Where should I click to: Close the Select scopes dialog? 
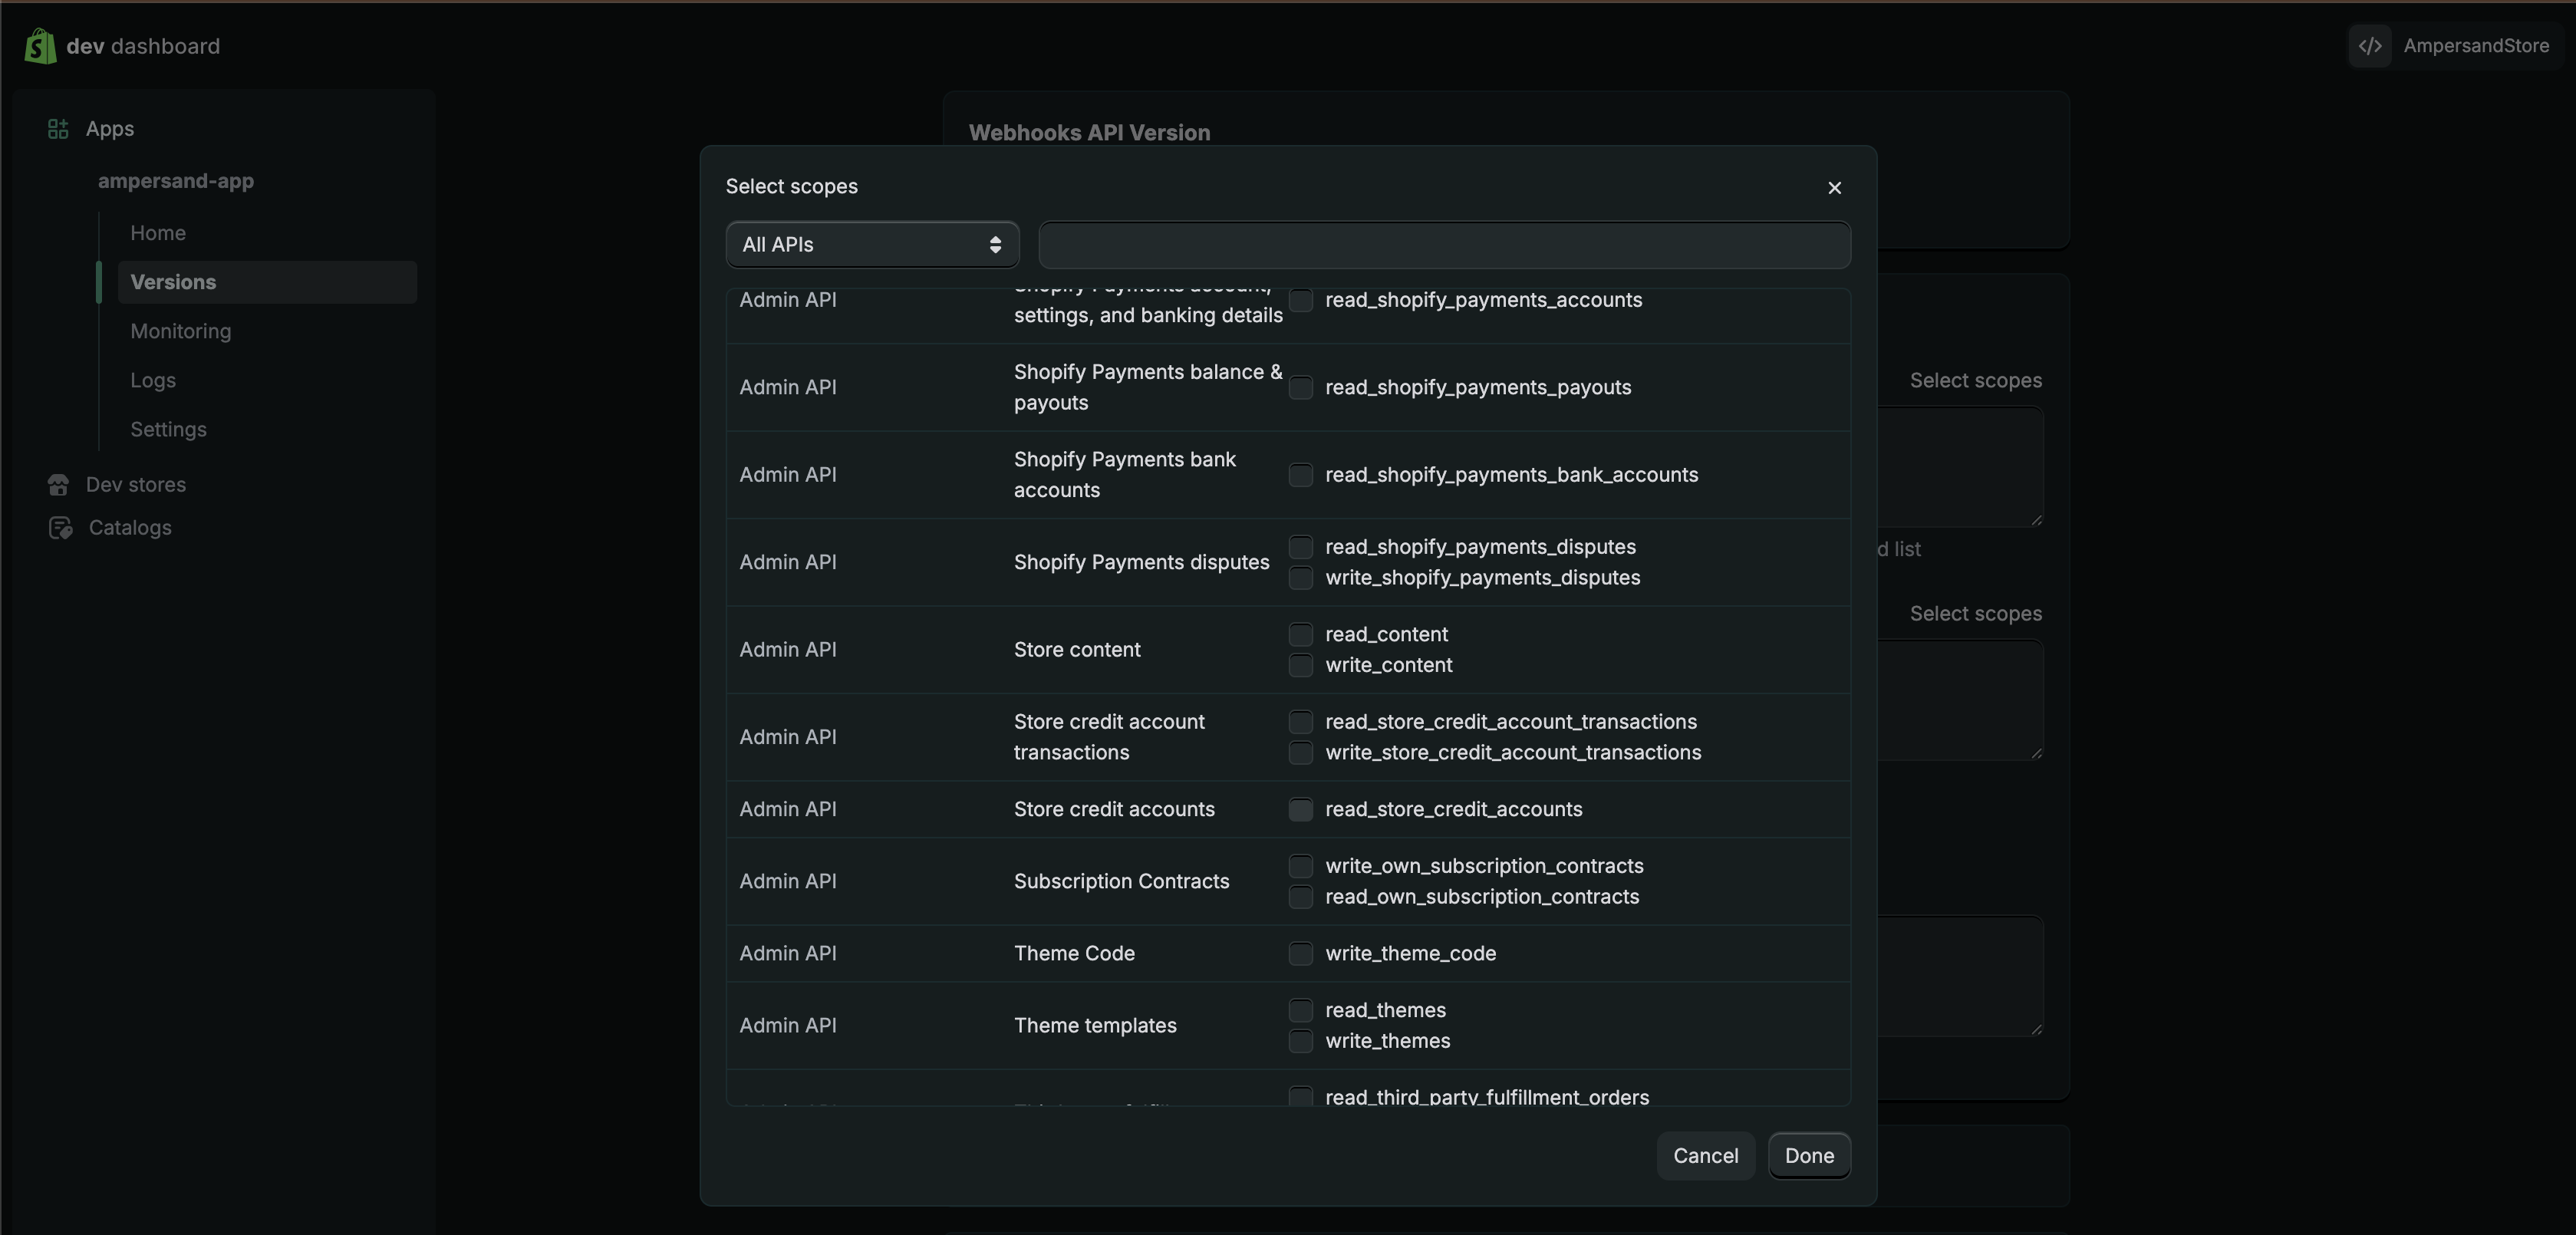point(1833,187)
